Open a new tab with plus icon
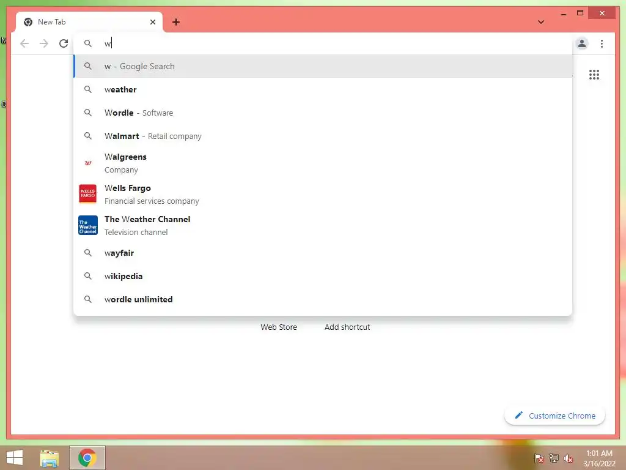This screenshot has height=470, width=626. [x=175, y=22]
